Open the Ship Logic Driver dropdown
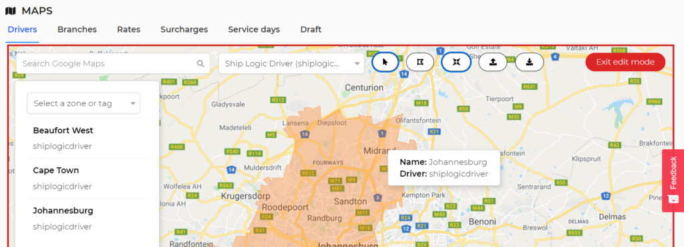684x247 pixels. tap(291, 63)
